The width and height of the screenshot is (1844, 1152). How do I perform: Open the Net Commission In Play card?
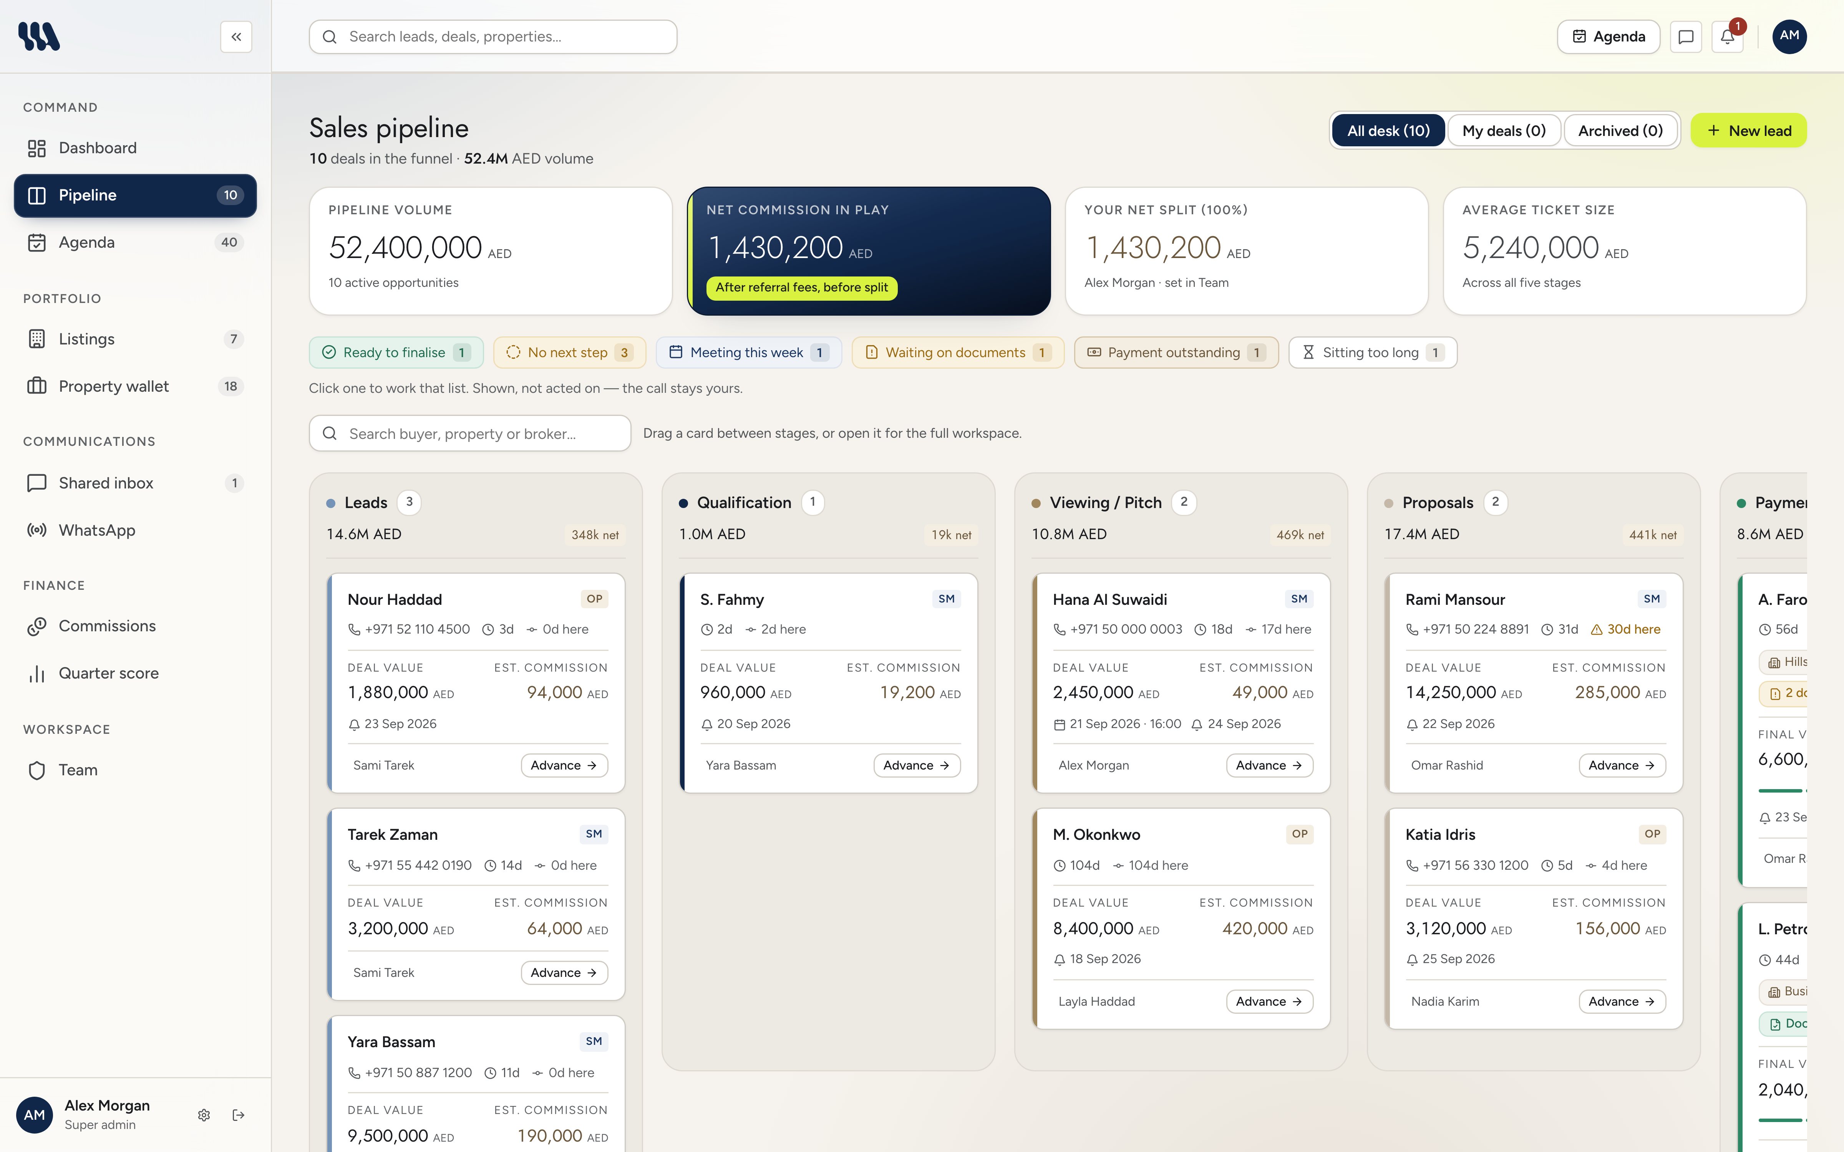pos(869,252)
